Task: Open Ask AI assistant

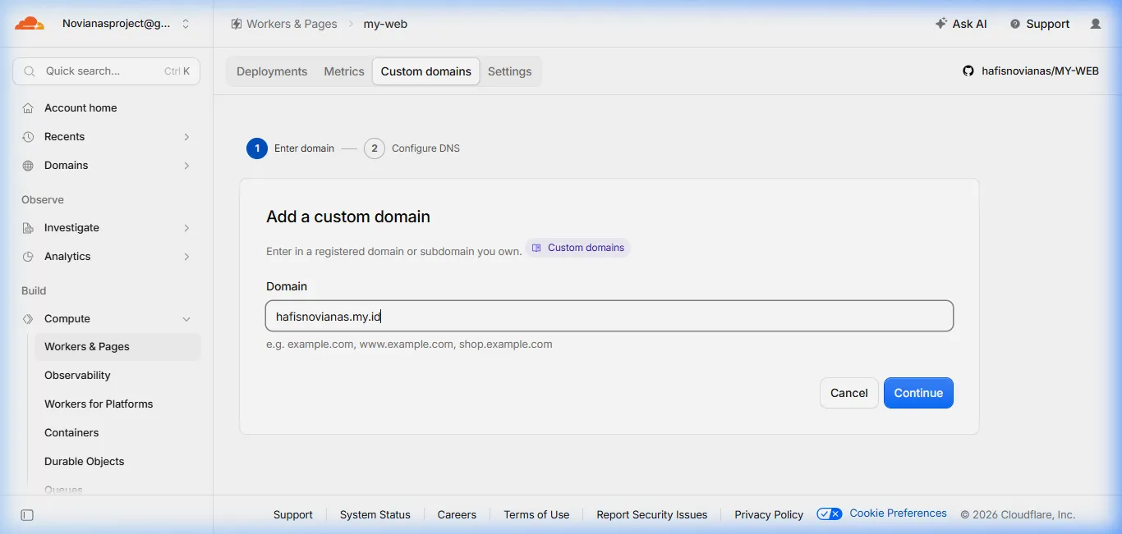Action: tap(961, 24)
